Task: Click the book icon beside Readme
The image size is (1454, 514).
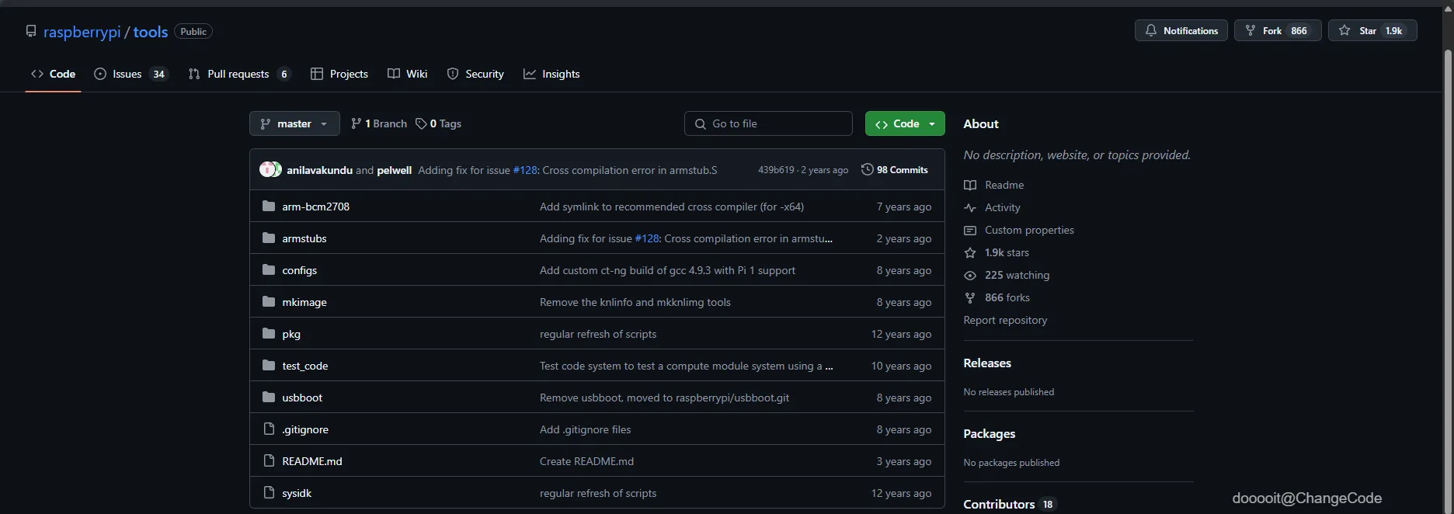Action: [970, 185]
